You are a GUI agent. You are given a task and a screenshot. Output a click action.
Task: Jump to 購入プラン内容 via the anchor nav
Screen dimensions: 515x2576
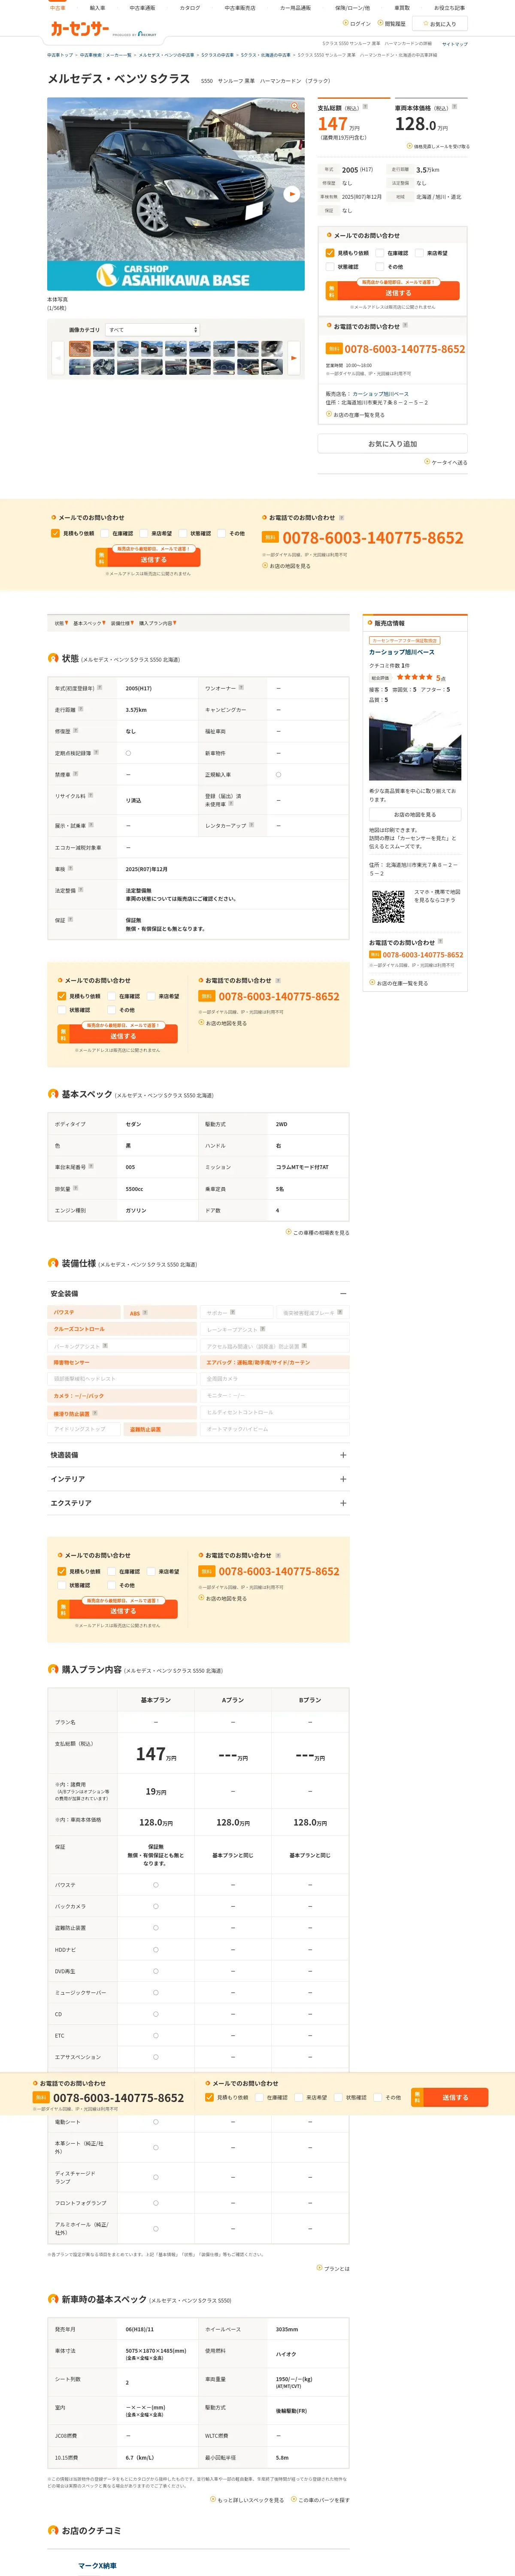pos(157,623)
